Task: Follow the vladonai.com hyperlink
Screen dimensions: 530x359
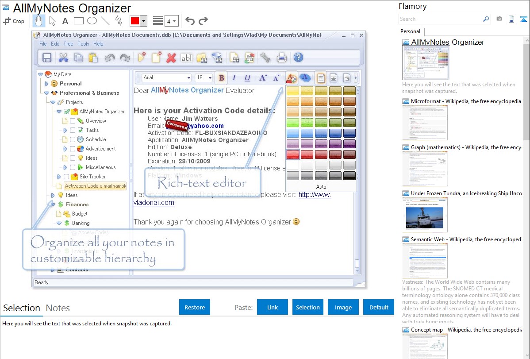Action: click(154, 203)
